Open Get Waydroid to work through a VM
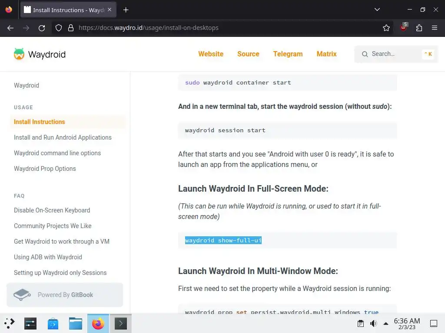 tap(62, 241)
